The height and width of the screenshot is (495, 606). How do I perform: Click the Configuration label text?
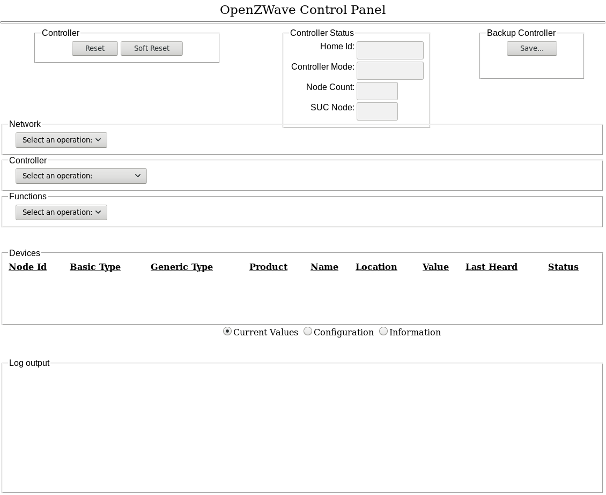pos(344,333)
